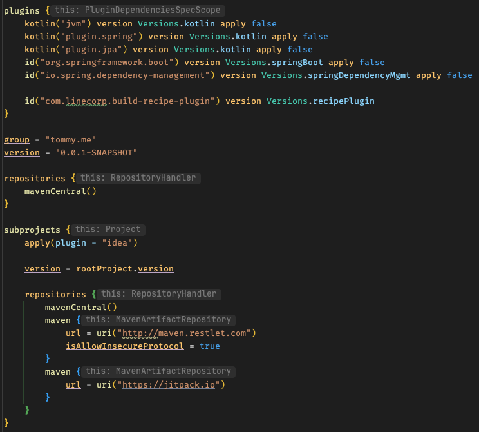Click rootProject's underlined '.version' property
The width and height of the screenshot is (479, 432).
click(156, 269)
